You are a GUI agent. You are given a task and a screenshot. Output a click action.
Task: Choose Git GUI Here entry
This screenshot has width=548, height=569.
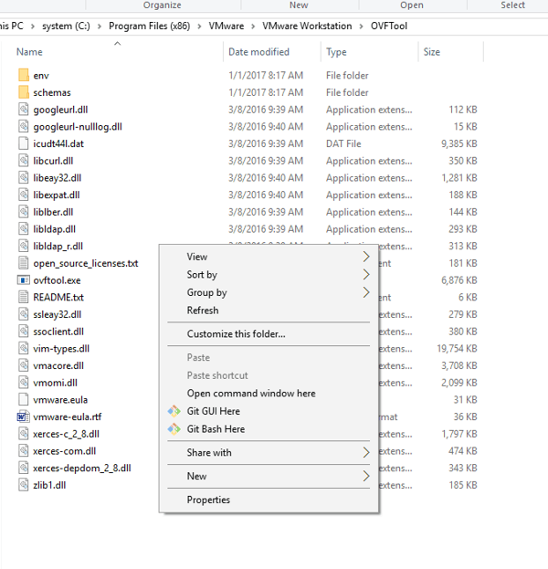[269, 411]
